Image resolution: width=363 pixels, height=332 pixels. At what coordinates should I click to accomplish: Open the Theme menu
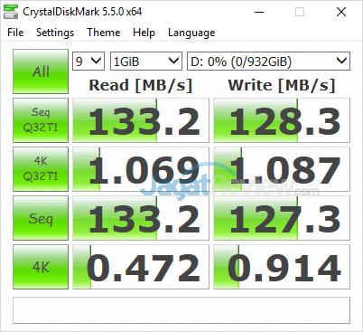[x=104, y=33]
